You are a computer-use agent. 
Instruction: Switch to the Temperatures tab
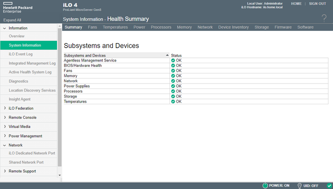(115, 27)
